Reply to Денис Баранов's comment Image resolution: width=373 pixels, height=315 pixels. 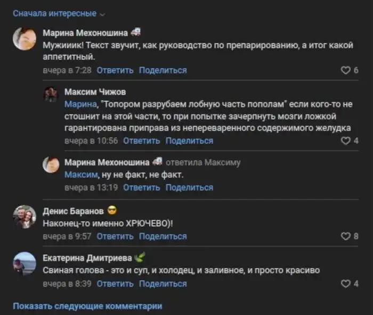point(115,236)
